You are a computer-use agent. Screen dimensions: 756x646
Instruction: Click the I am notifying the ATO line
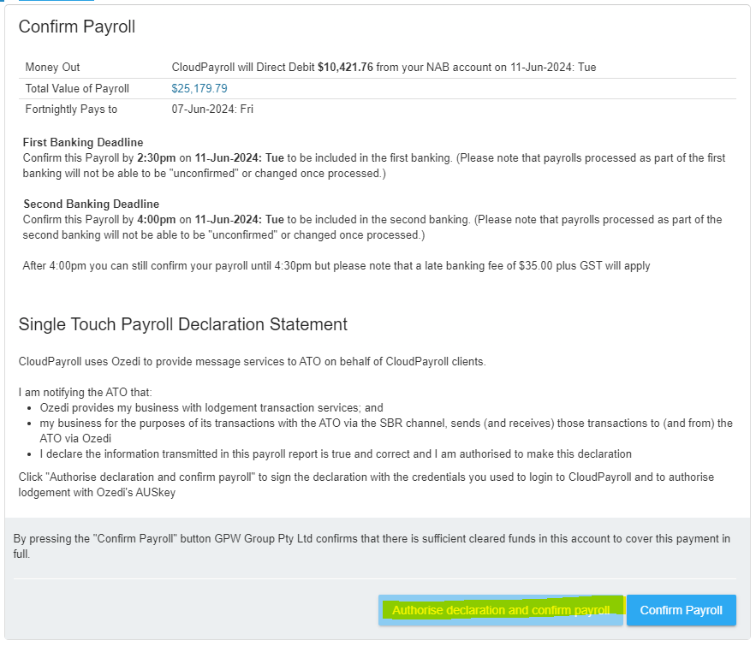[86, 393]
